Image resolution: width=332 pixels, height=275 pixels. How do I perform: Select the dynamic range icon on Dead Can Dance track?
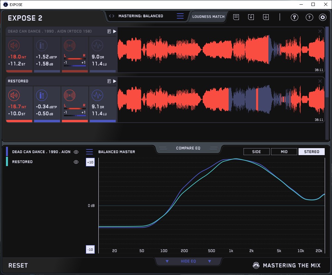97,46
